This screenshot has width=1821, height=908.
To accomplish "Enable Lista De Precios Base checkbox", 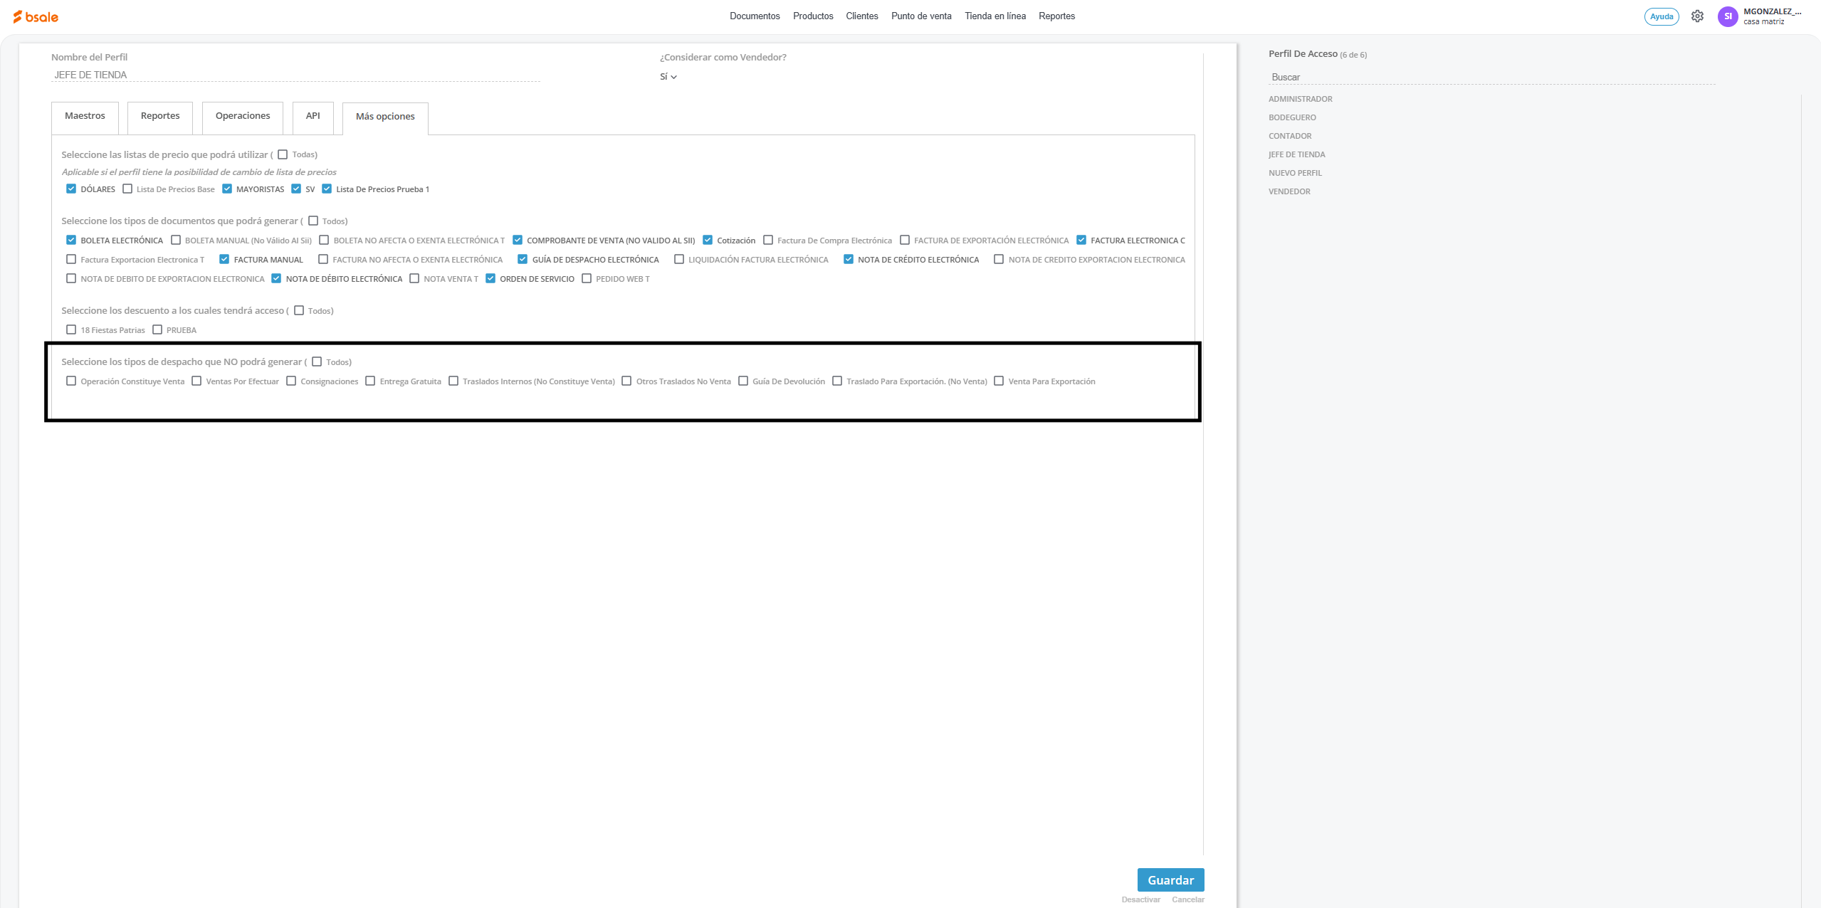I will (127, 189).
